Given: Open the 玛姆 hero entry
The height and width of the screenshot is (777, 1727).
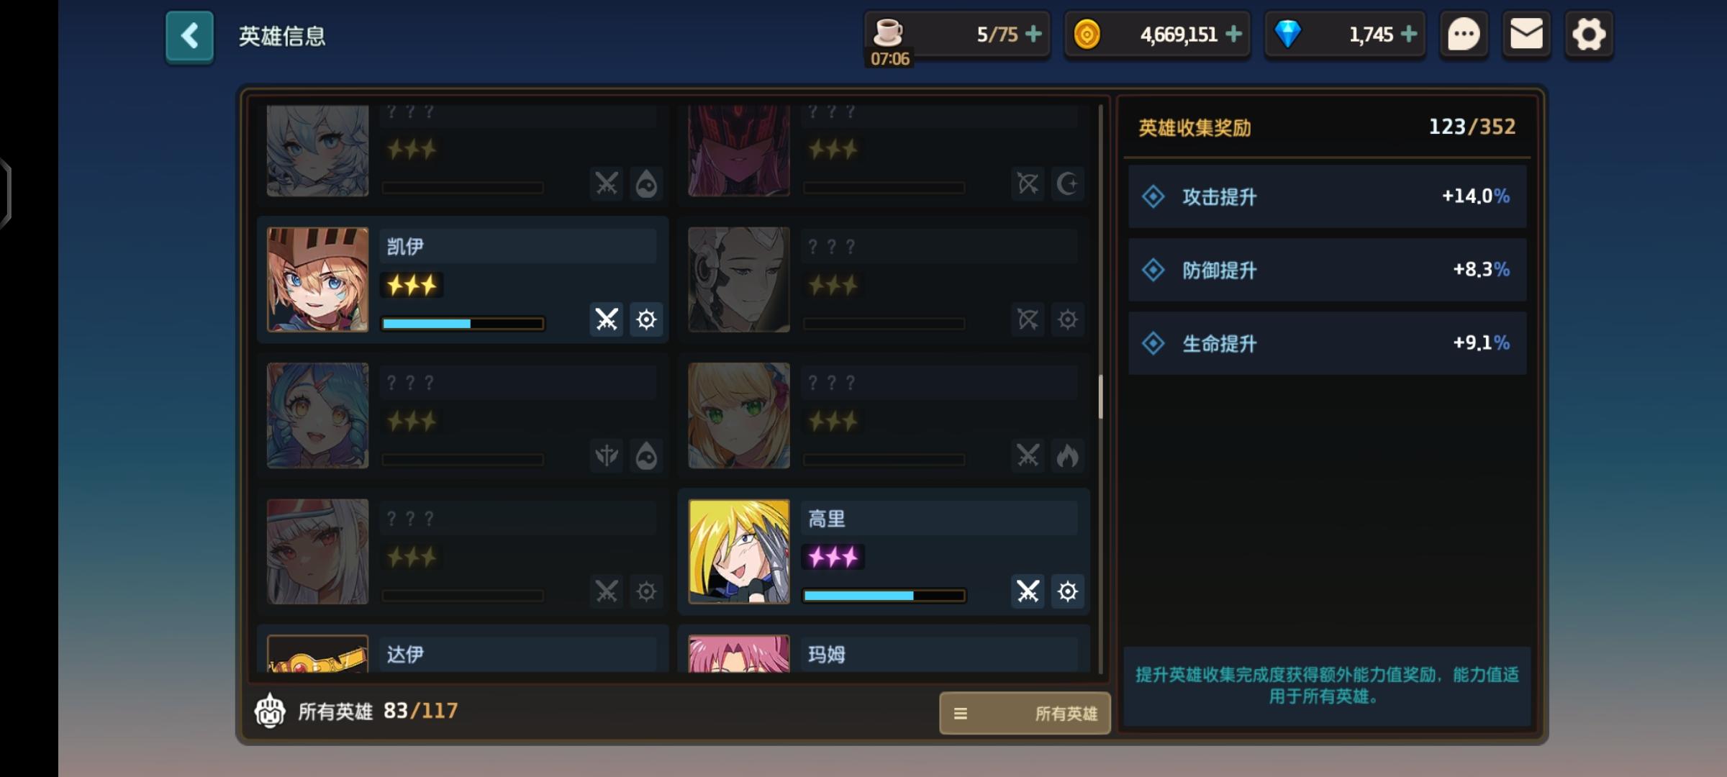Looking at the screenshot, I should (x=884, y=651).
